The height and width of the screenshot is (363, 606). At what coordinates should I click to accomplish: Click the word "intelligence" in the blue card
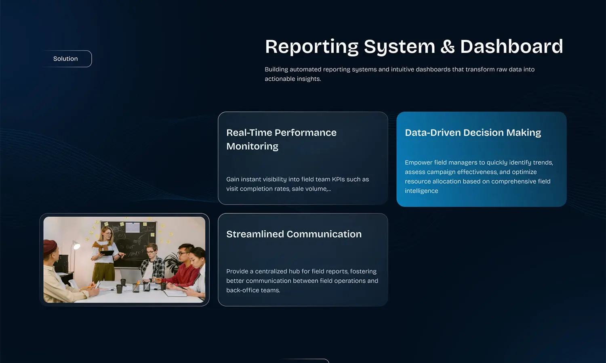(421, 191)
